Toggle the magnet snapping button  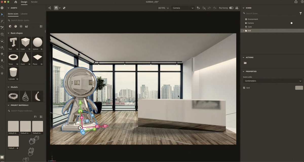pos(56,8)
